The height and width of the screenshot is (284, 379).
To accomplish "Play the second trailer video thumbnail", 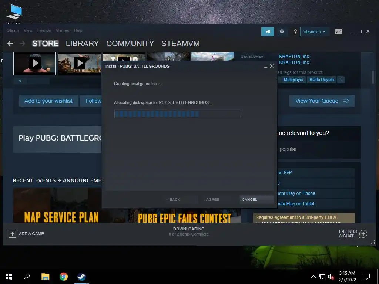I will click(x=79, y=63).
